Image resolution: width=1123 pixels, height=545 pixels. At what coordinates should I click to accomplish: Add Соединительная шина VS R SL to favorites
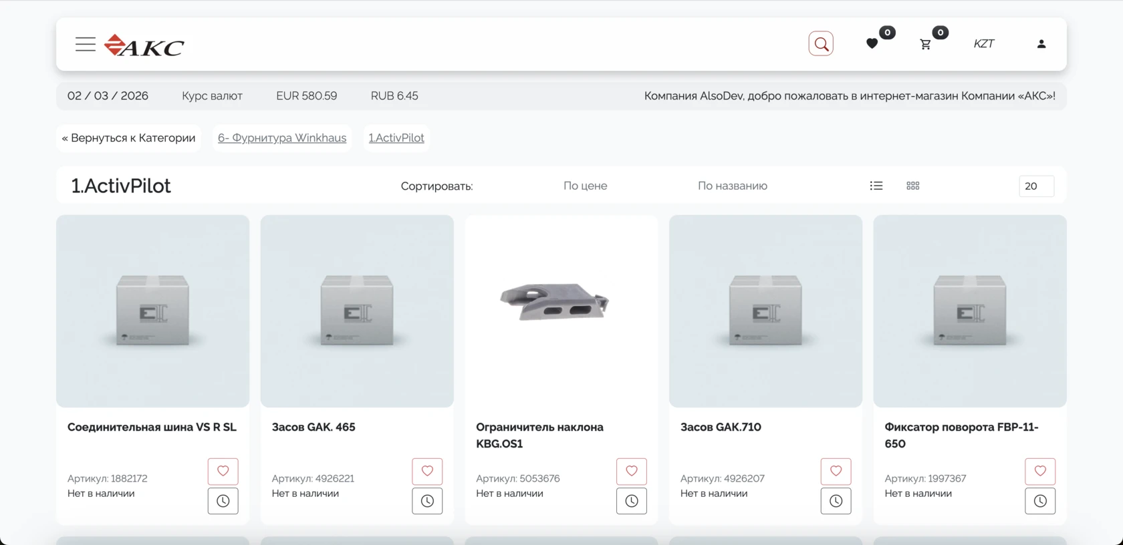pos(223,471)
